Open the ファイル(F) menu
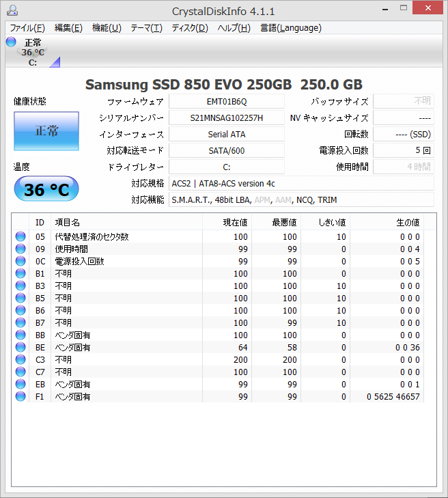This screenshot has height=498, width=448. [27, 28]
